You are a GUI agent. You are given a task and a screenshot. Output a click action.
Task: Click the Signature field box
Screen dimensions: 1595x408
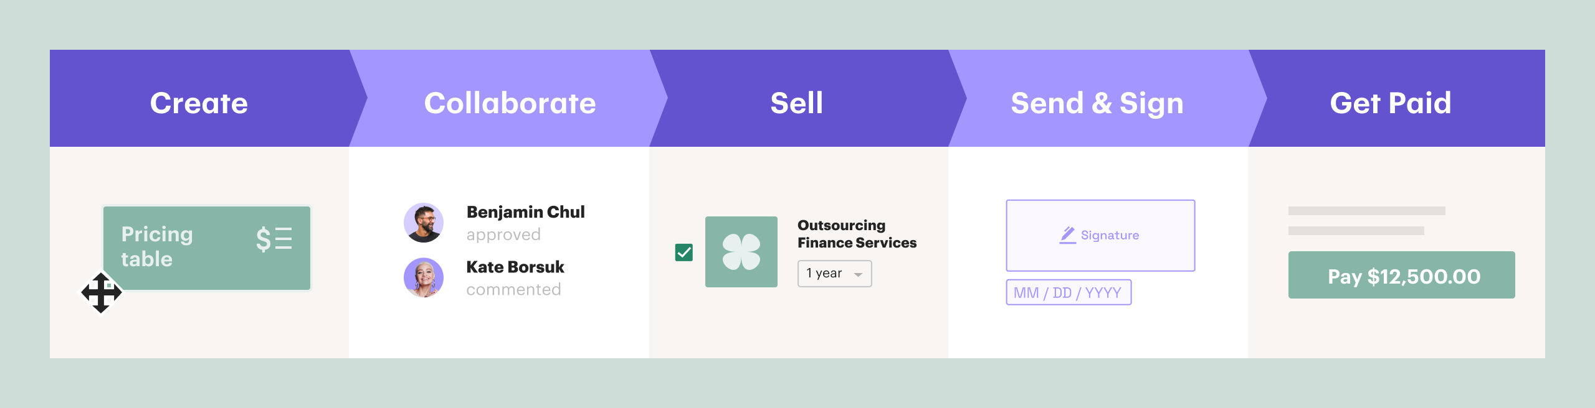pos(1100,236)
